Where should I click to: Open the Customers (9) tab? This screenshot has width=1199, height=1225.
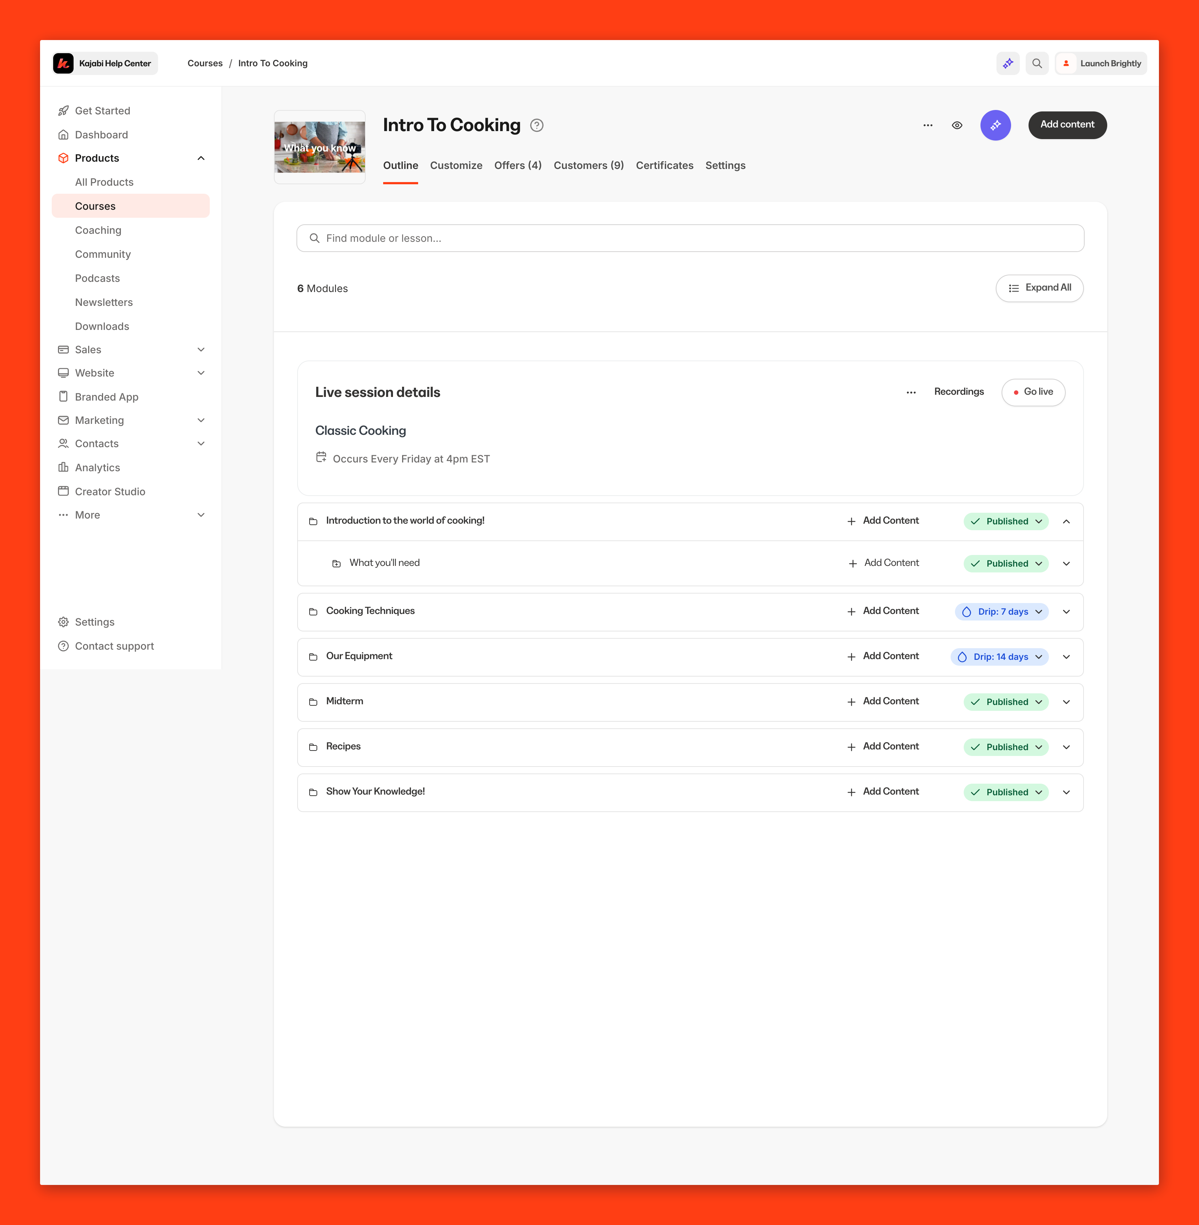(588, 166)
